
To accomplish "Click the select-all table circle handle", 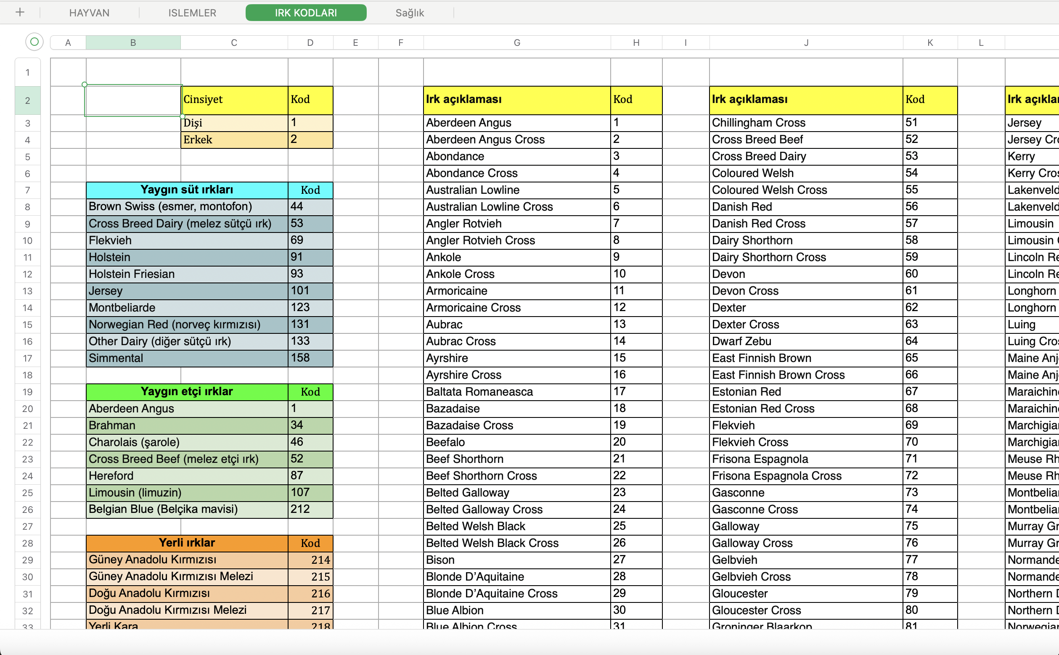I will 34,42.
